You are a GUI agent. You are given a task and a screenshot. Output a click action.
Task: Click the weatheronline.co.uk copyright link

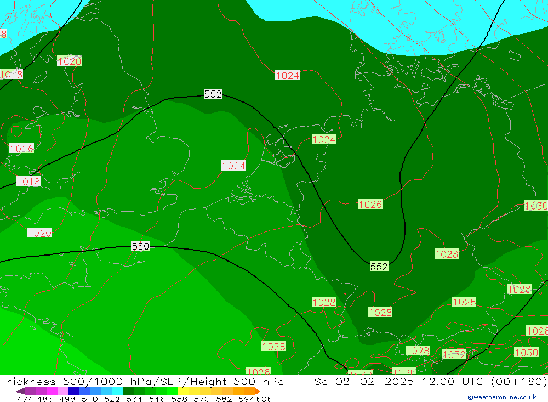tap(502, 397)
